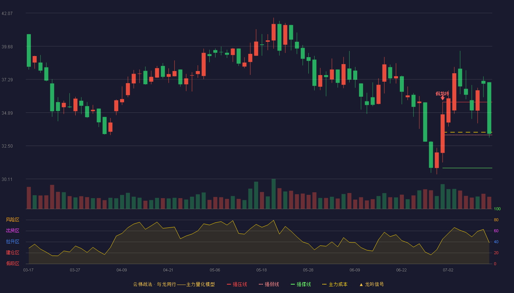Click the 建仓区 zone label
514x293 pixels.
tap(13, 253)
